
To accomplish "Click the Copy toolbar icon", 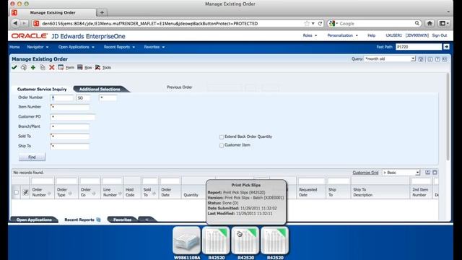I will pyautogui.click(x=43, y=67).
